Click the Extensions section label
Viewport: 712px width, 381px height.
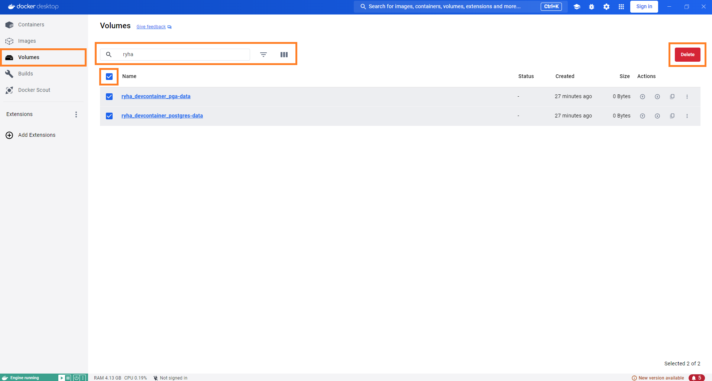19,114
